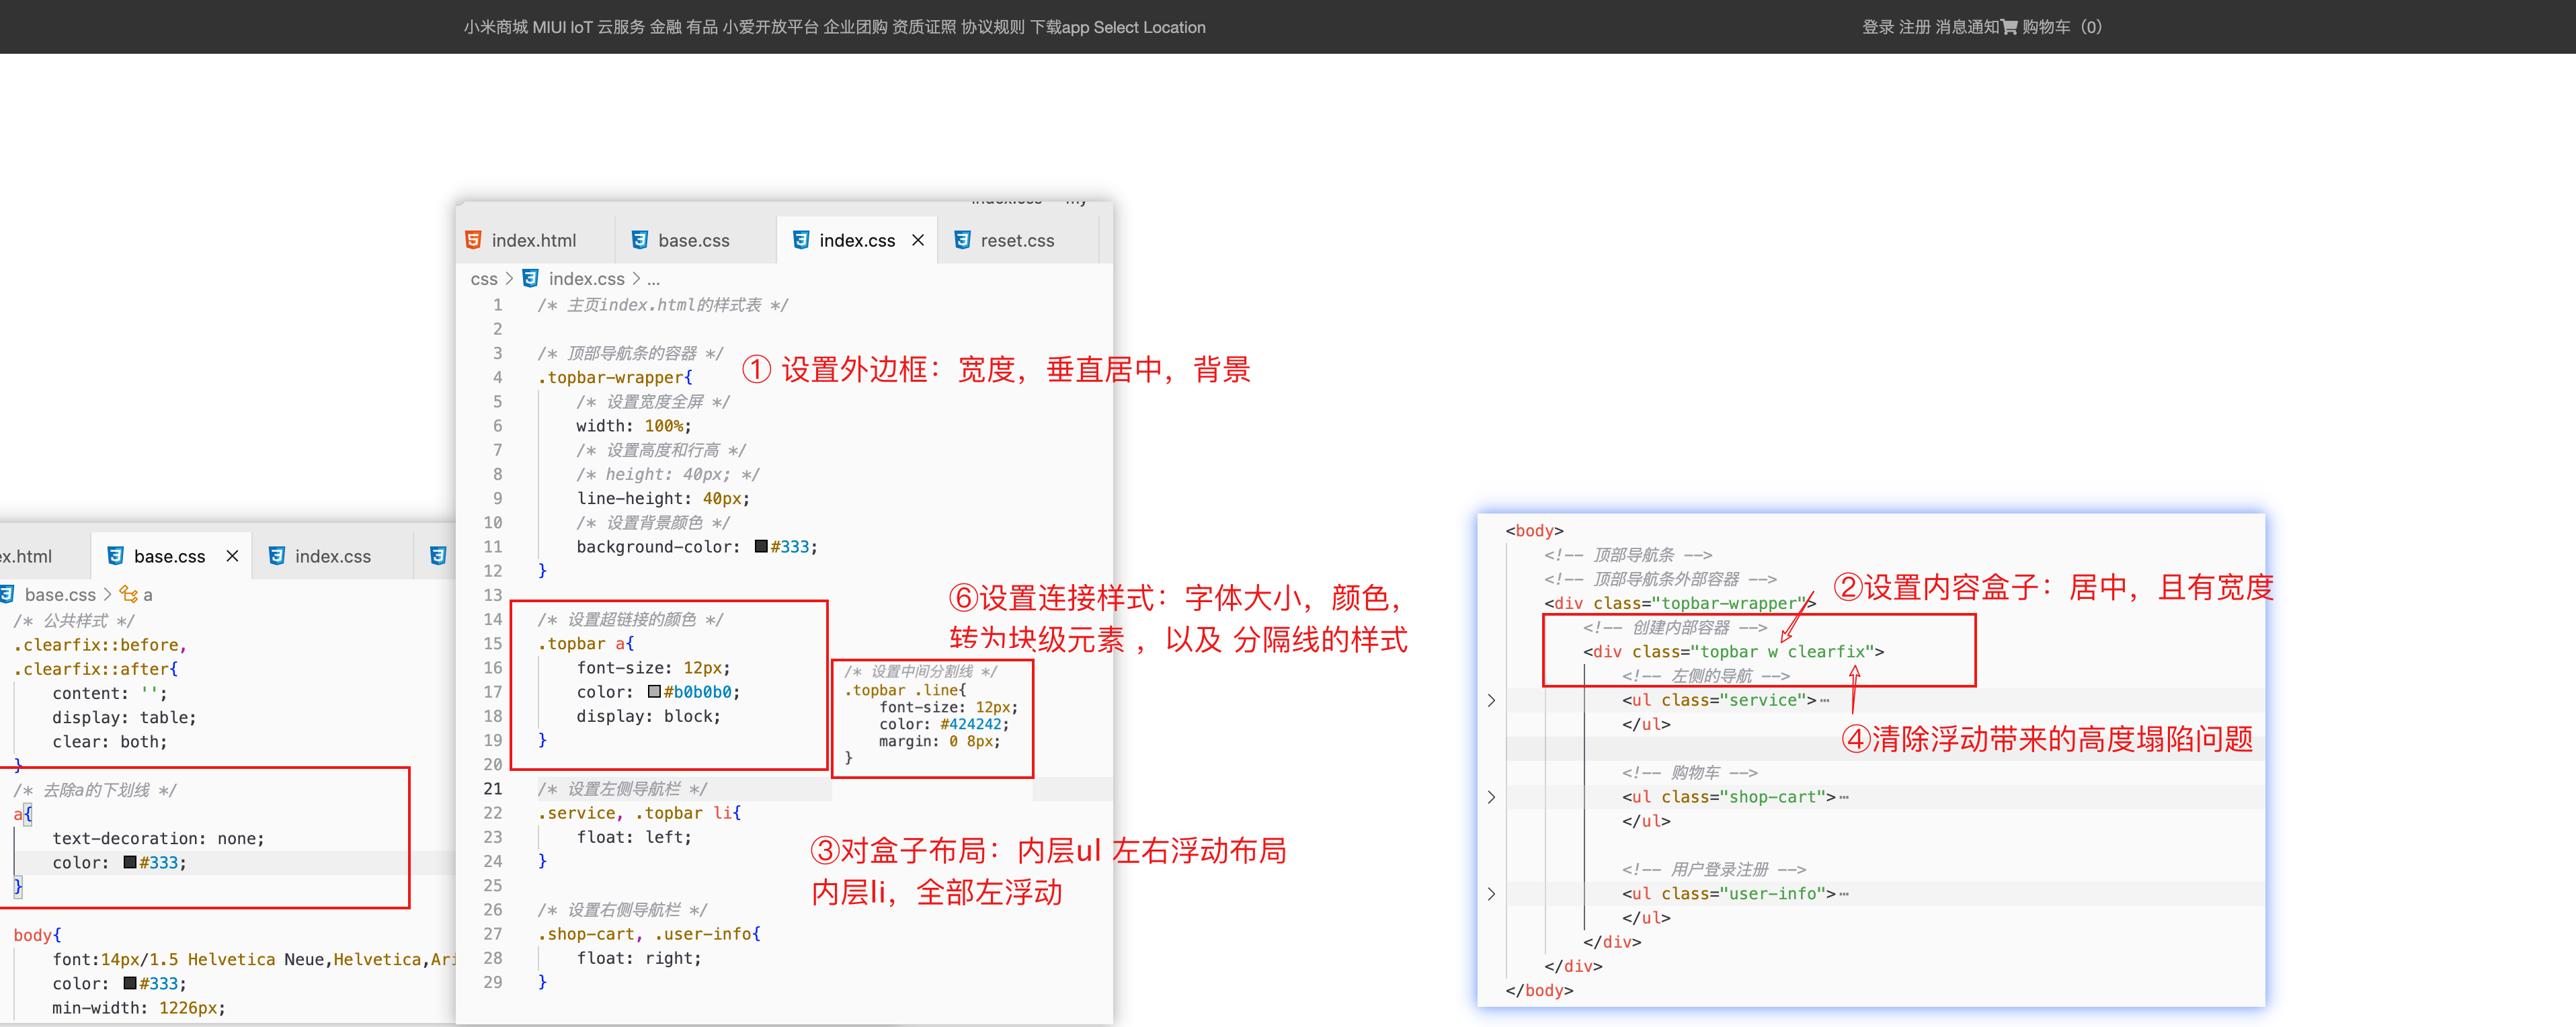Click the IoT navigation link
This screenshot has height=1027, width=2576.
[x=582, y=27]
